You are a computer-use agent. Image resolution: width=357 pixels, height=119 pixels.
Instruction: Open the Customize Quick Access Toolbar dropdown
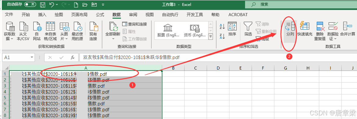tap(103, 5)
